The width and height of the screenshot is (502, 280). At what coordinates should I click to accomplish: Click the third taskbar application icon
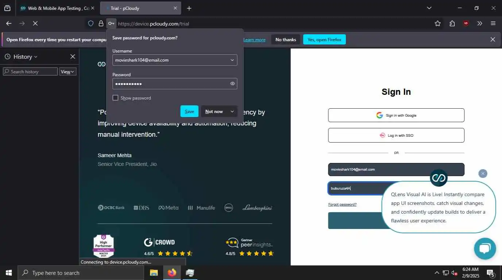(x=190, y=273)
